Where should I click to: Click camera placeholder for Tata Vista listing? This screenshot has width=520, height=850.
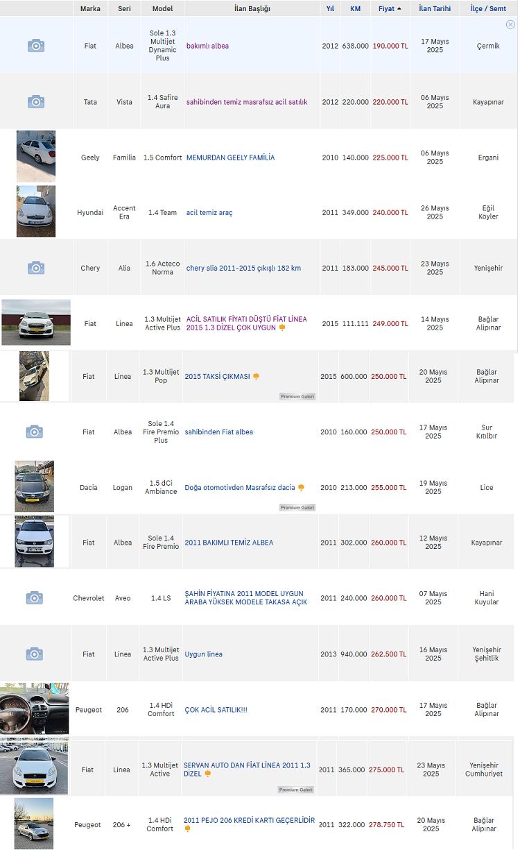pos(36,102)
